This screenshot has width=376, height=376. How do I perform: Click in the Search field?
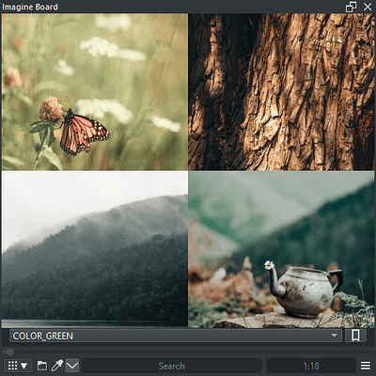point(172,366)
